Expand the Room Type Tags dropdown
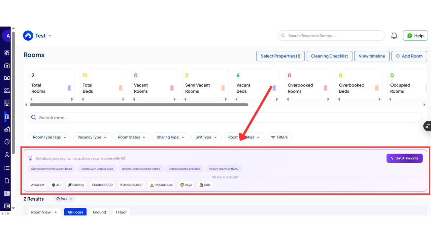The width and height of the screenshot is (431, 242). (x=49, y=137)
